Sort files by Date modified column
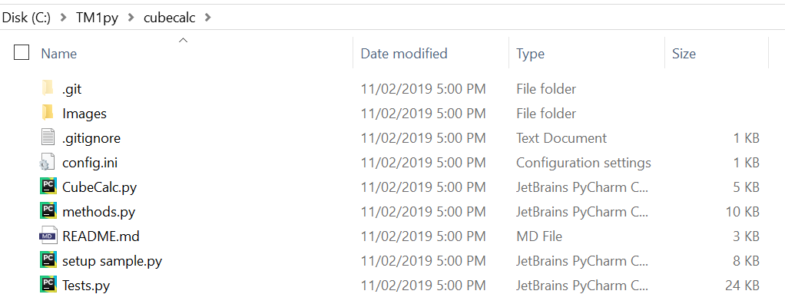This screenshot has height=304, width=785. click(404, 54)
